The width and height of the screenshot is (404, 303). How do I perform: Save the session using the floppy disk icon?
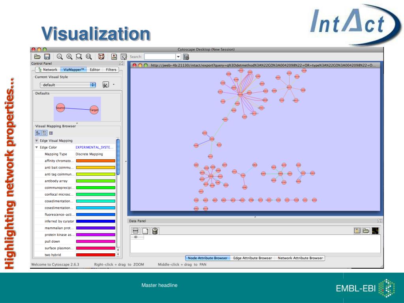(x=47, y=57)
